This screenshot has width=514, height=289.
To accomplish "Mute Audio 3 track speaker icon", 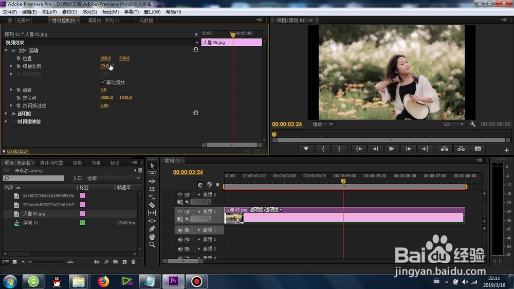I will (x=179, y=249).
